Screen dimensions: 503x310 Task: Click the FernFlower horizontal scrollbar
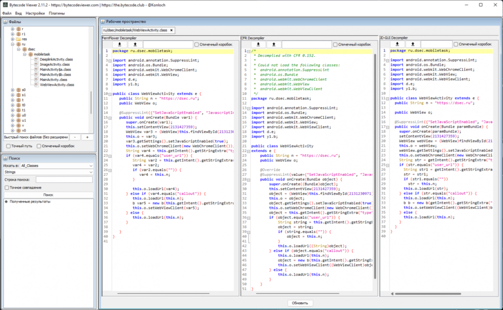(163, 293)
